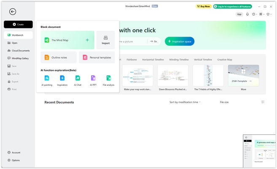The height and width of the screenshot is (169, 277).
Task: Open 'Dawn Blossoms Plucked at...' template
Action: tap(173, 76)
